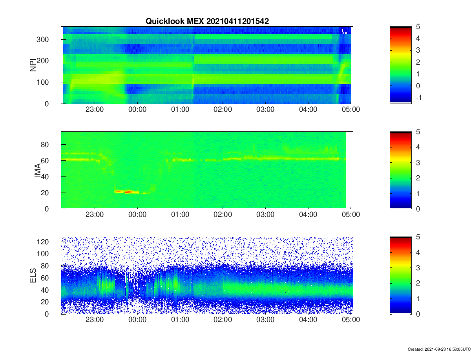Image resolution: width=471 pixels, height=353 pixels.
Task: Click 23:00 time label under NPI panel
Action: tap(94, 110)
